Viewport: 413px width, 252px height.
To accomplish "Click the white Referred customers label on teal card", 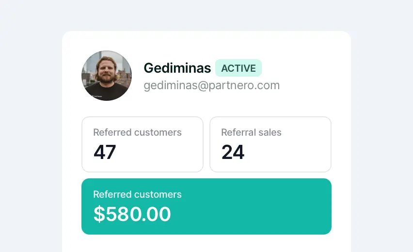I will (x=137, y=194).
